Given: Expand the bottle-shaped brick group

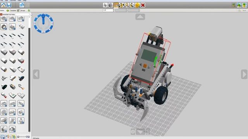Looking at the screenshot, I should (x=21, y=121).
